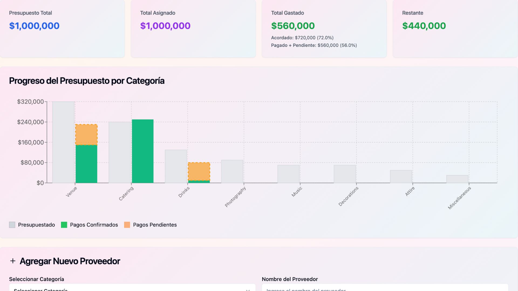
Task: Click the plus icon beside Agregar Nuevo Proveedor
Action: tap(13, 261)
